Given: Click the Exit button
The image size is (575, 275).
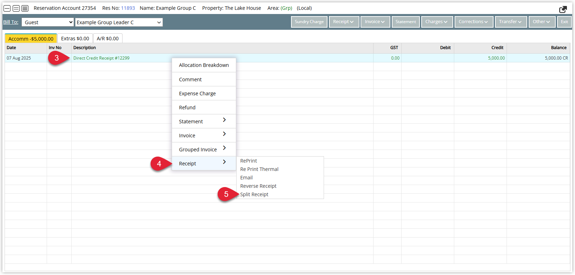Looking at the screenshot, I should 564,22.
